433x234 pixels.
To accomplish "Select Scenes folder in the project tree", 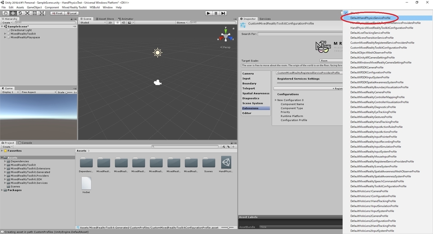I will tap(15, 186).
